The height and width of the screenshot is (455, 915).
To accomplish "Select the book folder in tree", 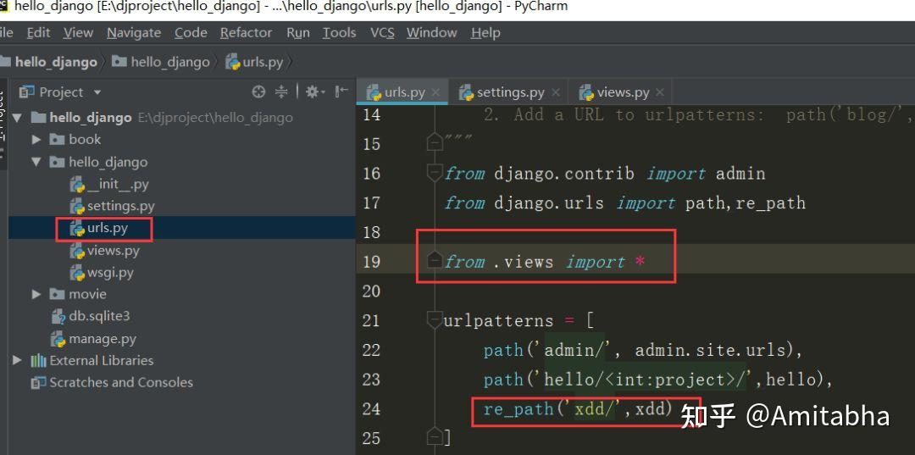I will [x=85, y=140].
